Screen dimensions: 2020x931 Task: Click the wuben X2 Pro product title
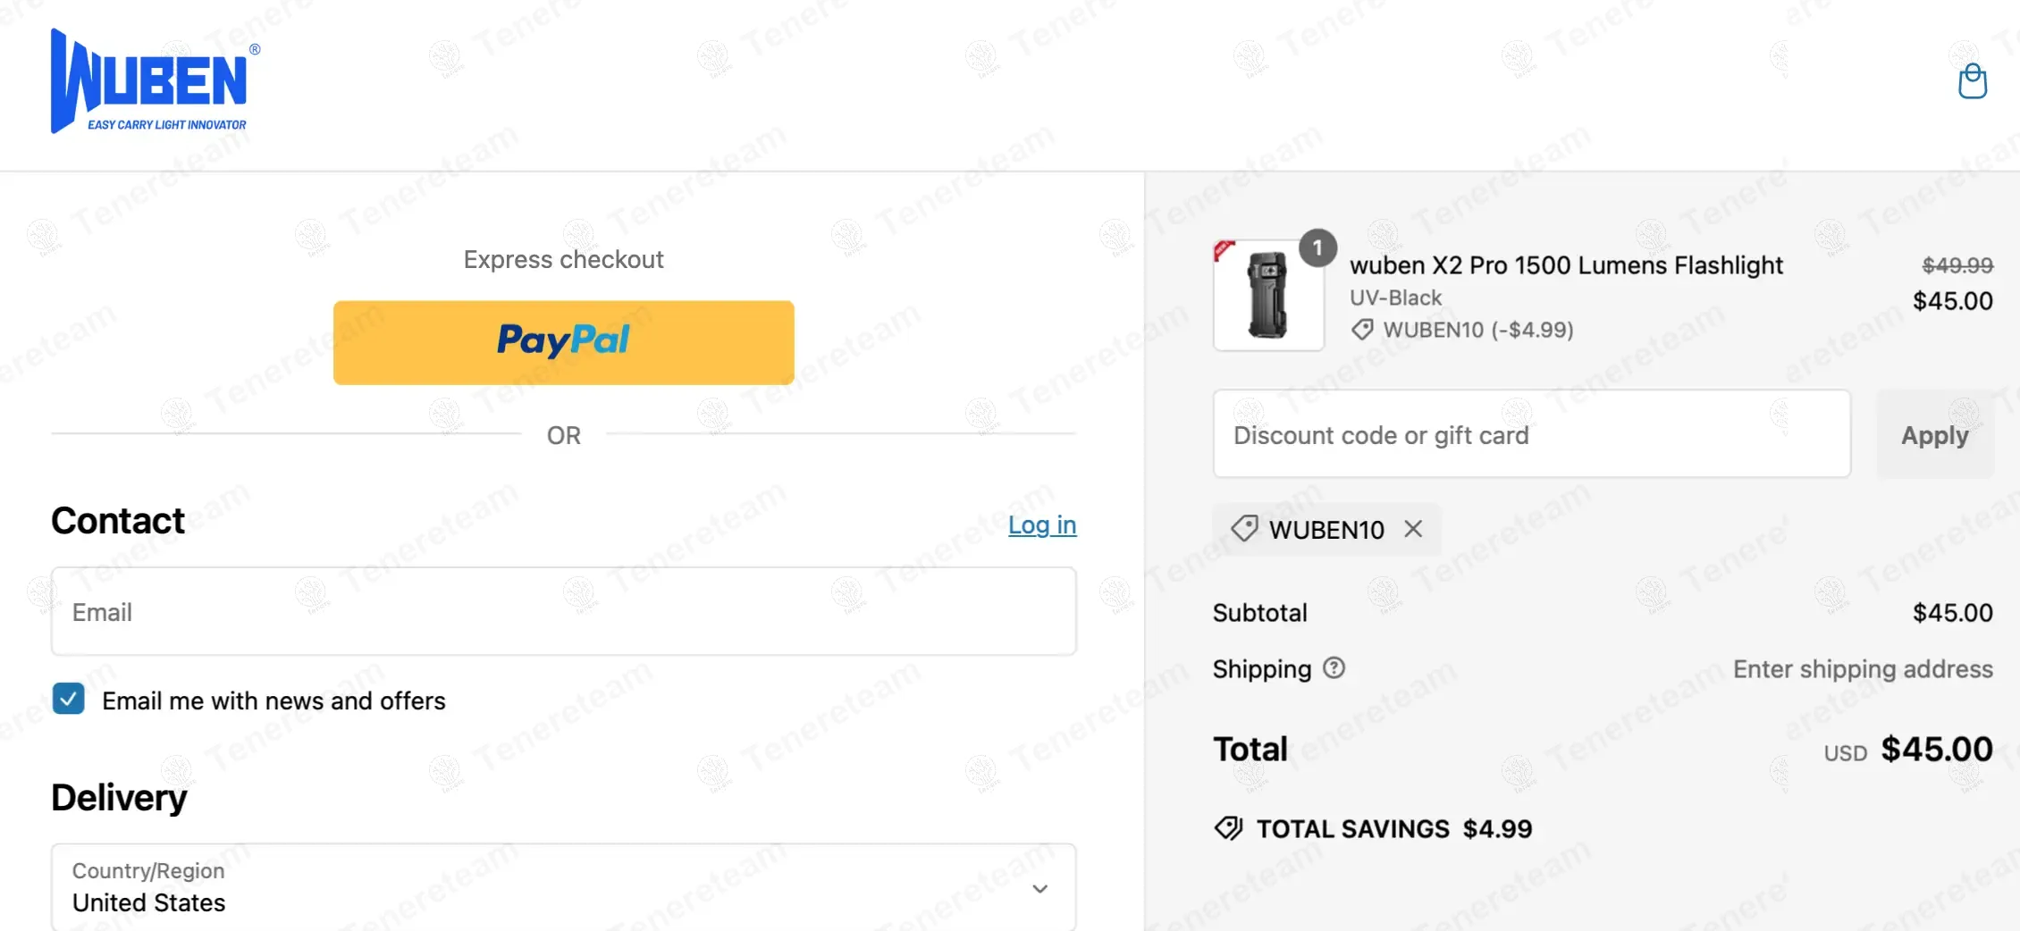(x=1566, y=265)
